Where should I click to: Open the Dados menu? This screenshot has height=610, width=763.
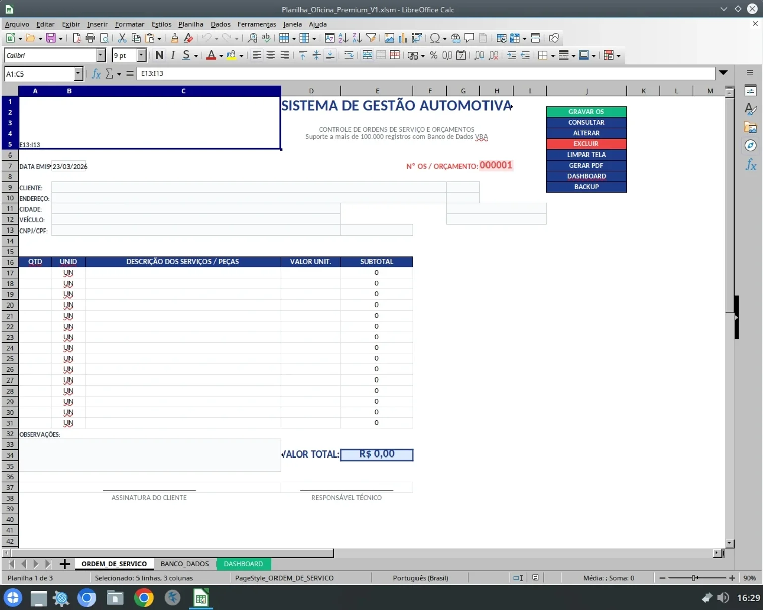[220, 24]
